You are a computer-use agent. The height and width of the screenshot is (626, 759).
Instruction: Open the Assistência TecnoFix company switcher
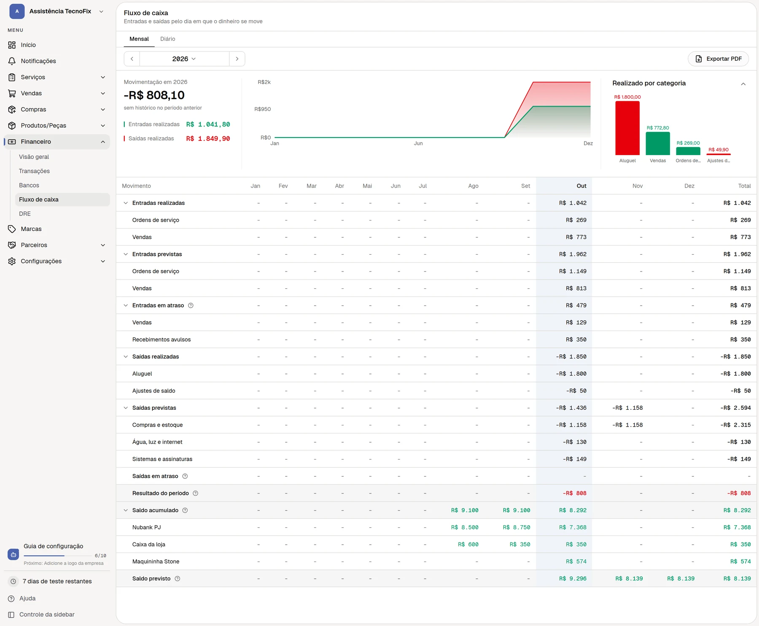[x=57, y=11]
